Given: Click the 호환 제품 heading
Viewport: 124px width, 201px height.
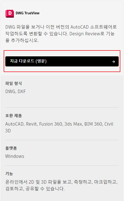Looking at the screenshot, I should tap(13, 115).
